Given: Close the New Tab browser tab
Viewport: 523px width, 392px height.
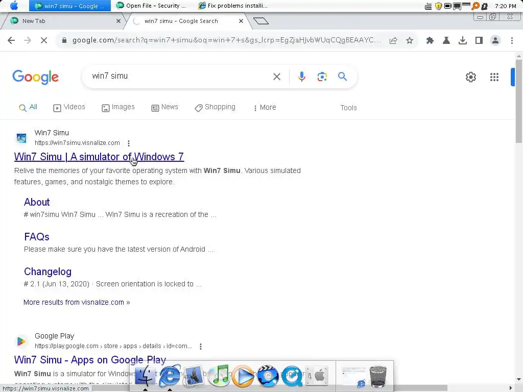Looking at the screenshot, I should point(118,21).
